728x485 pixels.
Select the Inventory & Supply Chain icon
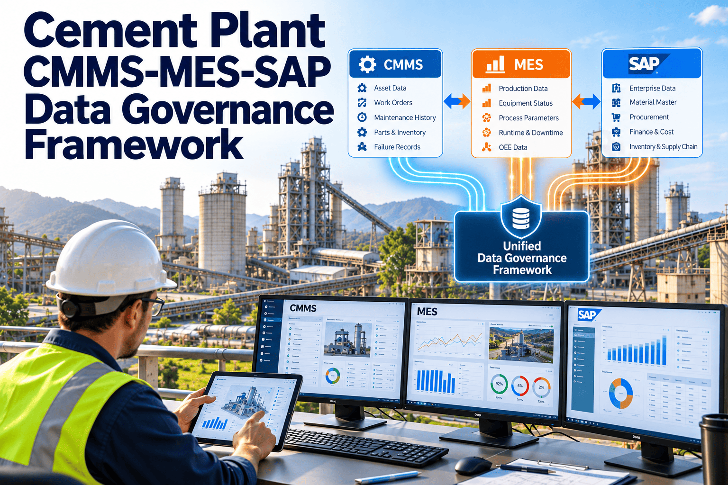click(616, 147)
